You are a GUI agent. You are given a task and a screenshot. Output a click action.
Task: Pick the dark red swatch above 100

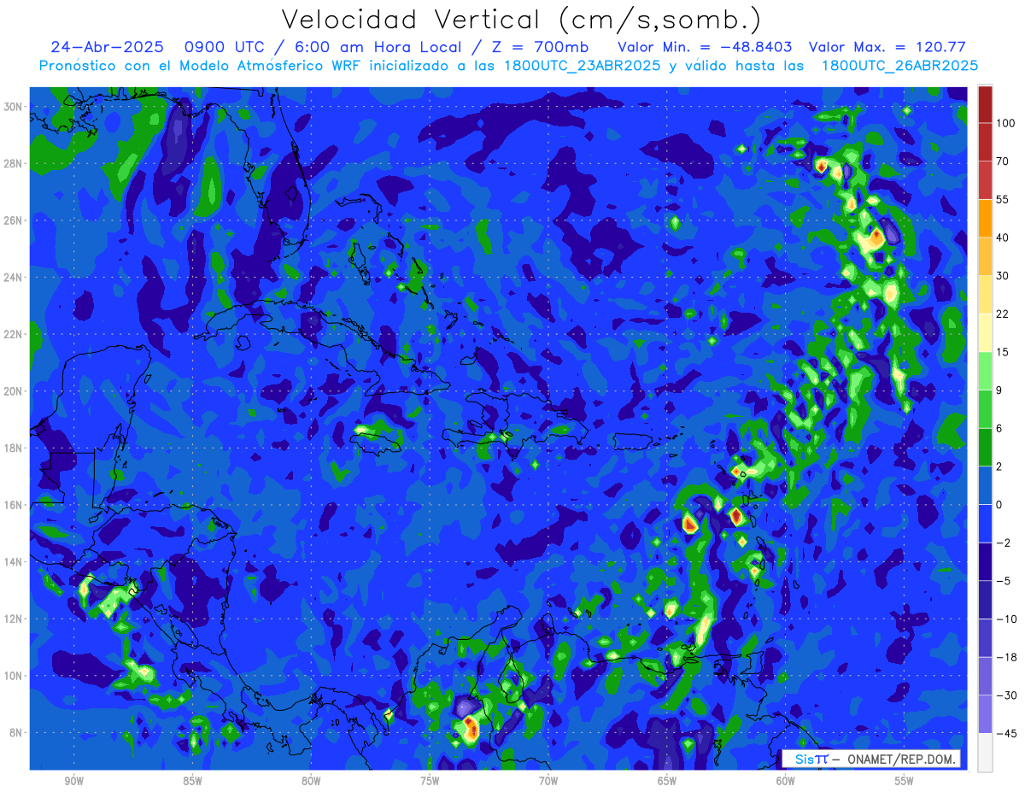point(985,104)
